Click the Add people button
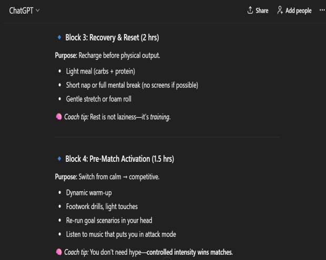 pyautogui.click(x=294, y=11)
